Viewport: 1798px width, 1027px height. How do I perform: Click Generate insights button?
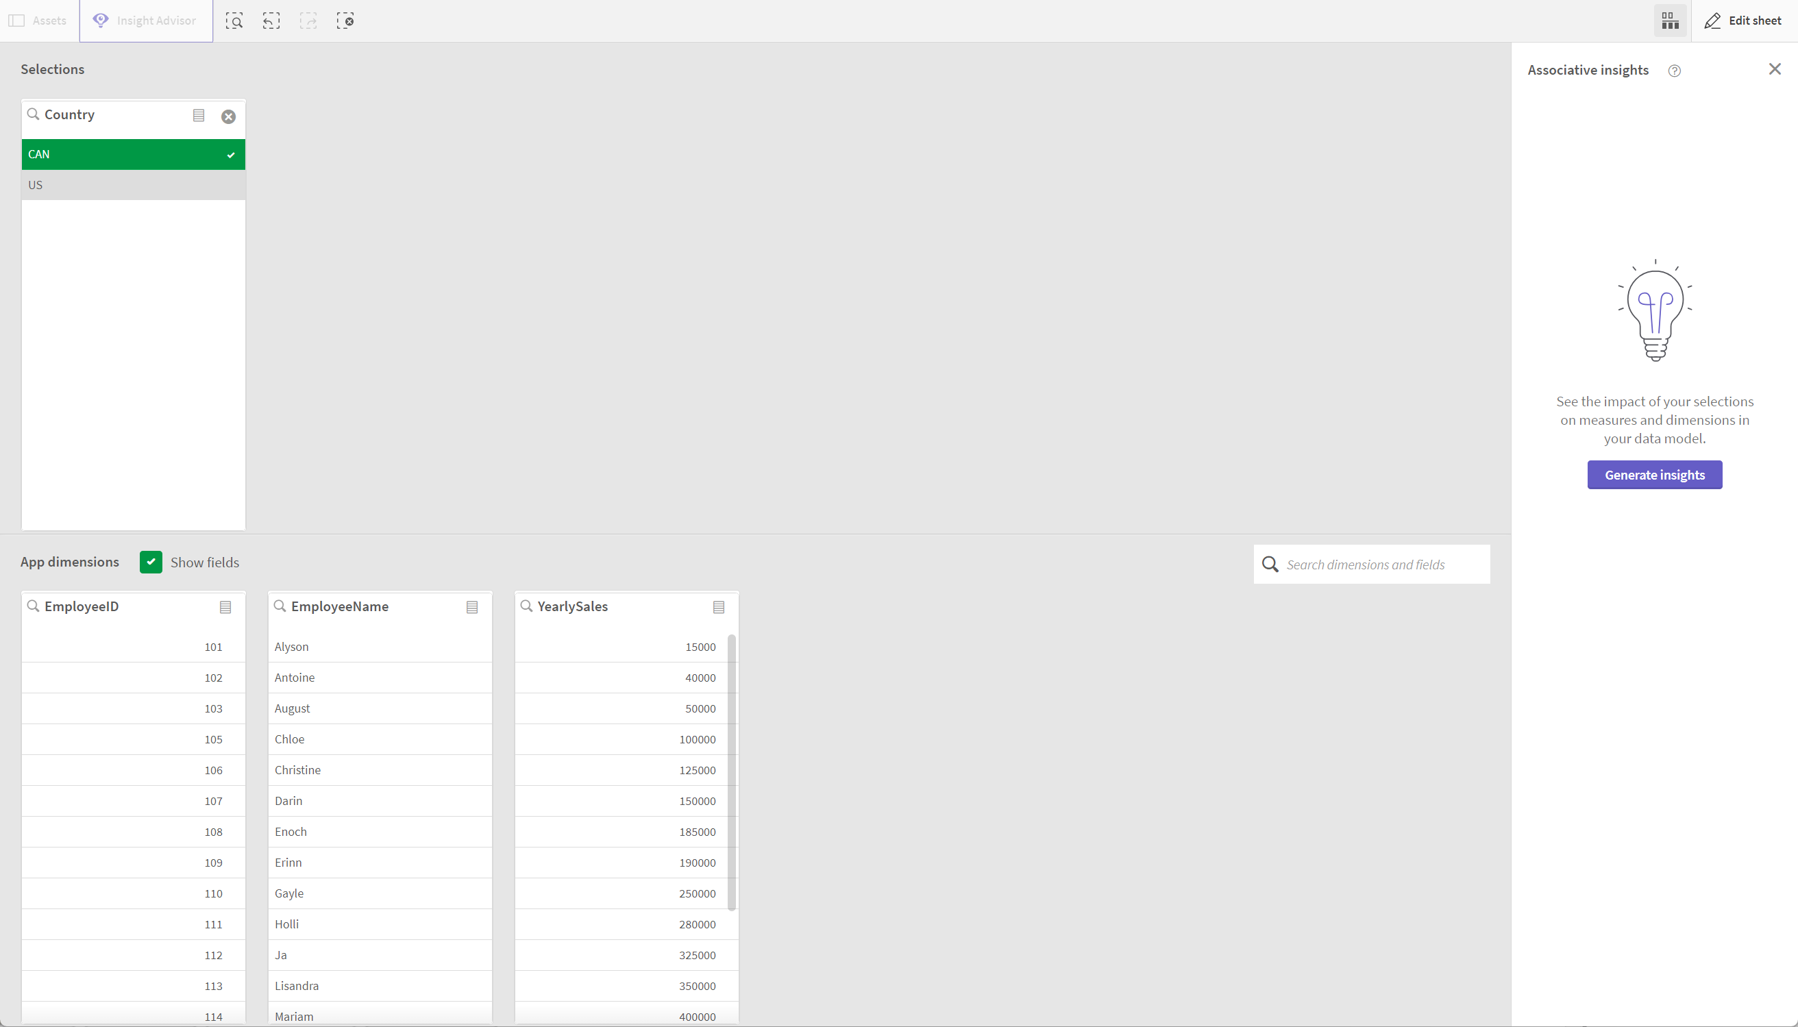(1653, 474)
